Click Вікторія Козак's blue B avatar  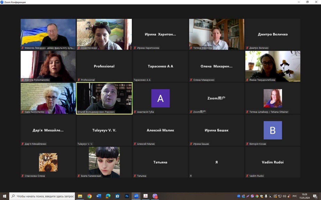click(273, 130)
